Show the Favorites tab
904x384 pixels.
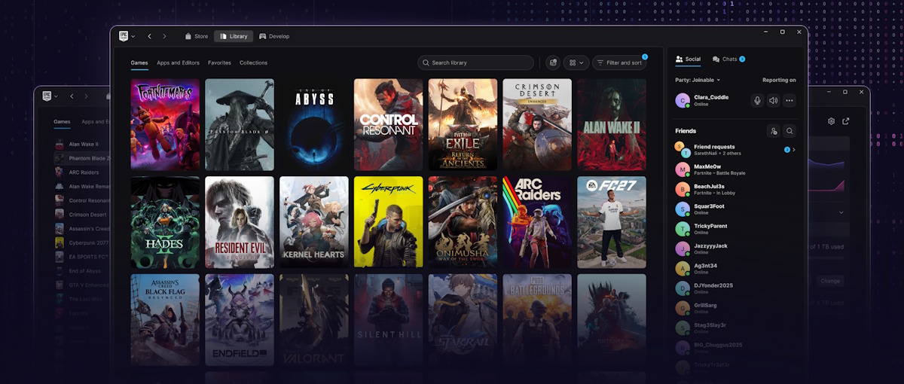tap(220, 63)
